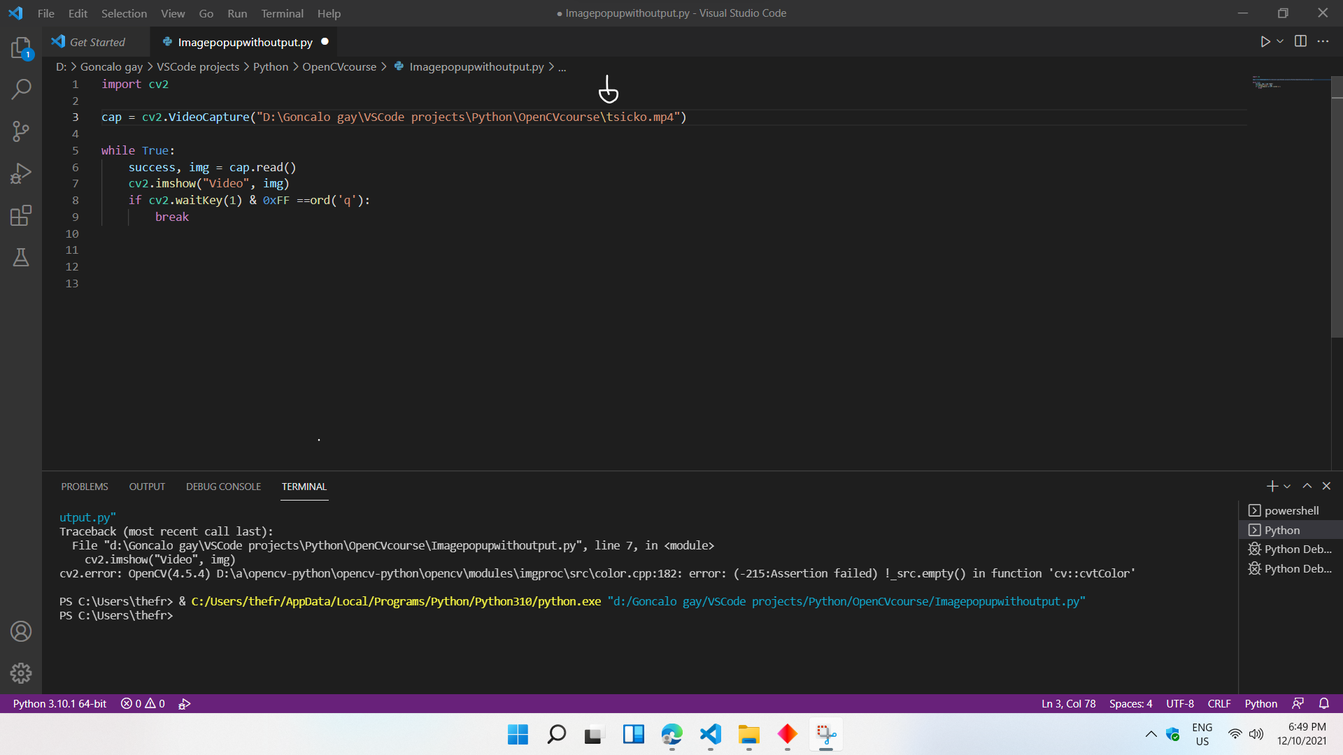Viewport: 1343px width, 755px height.
Task: Expand run options dropdown arrow
Action: (1280, 42)
